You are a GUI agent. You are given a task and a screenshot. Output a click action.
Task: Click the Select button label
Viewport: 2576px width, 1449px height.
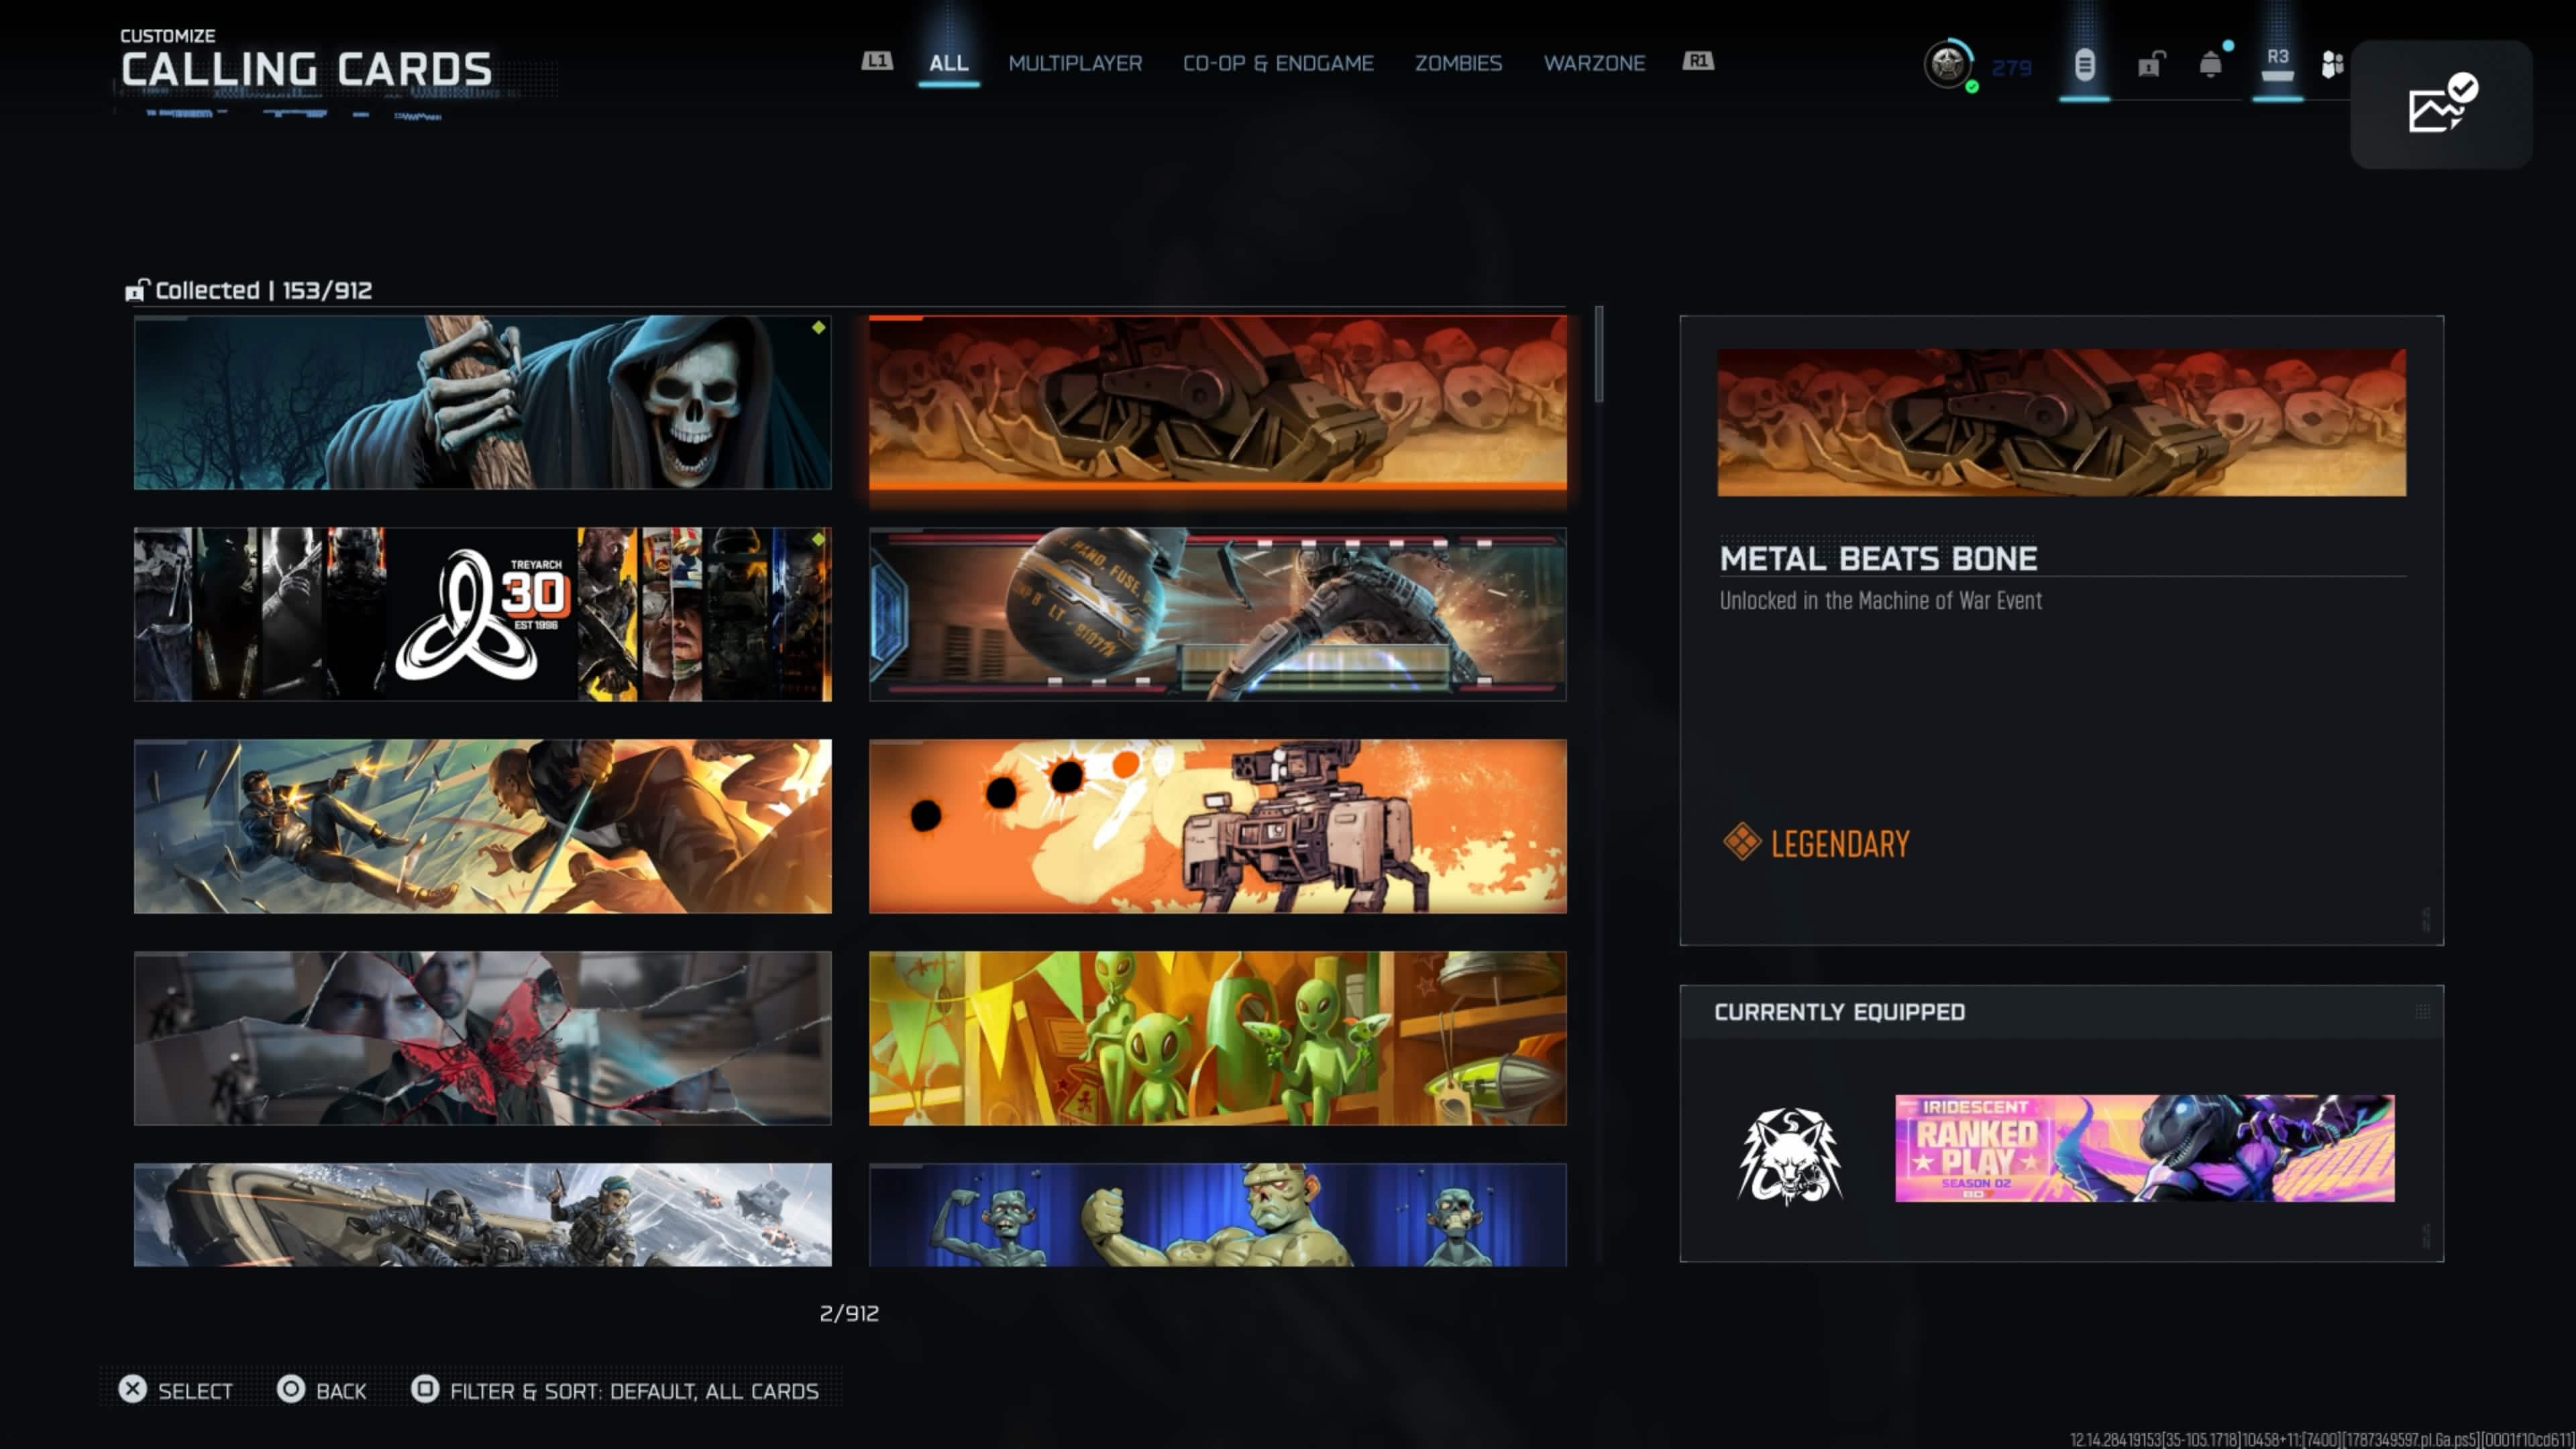tap(195, 1391)
